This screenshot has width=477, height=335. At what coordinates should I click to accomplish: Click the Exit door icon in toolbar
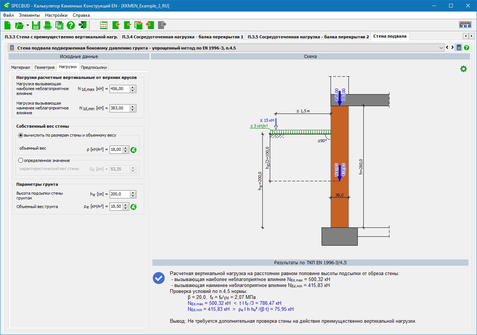click(x=83, y=25)
